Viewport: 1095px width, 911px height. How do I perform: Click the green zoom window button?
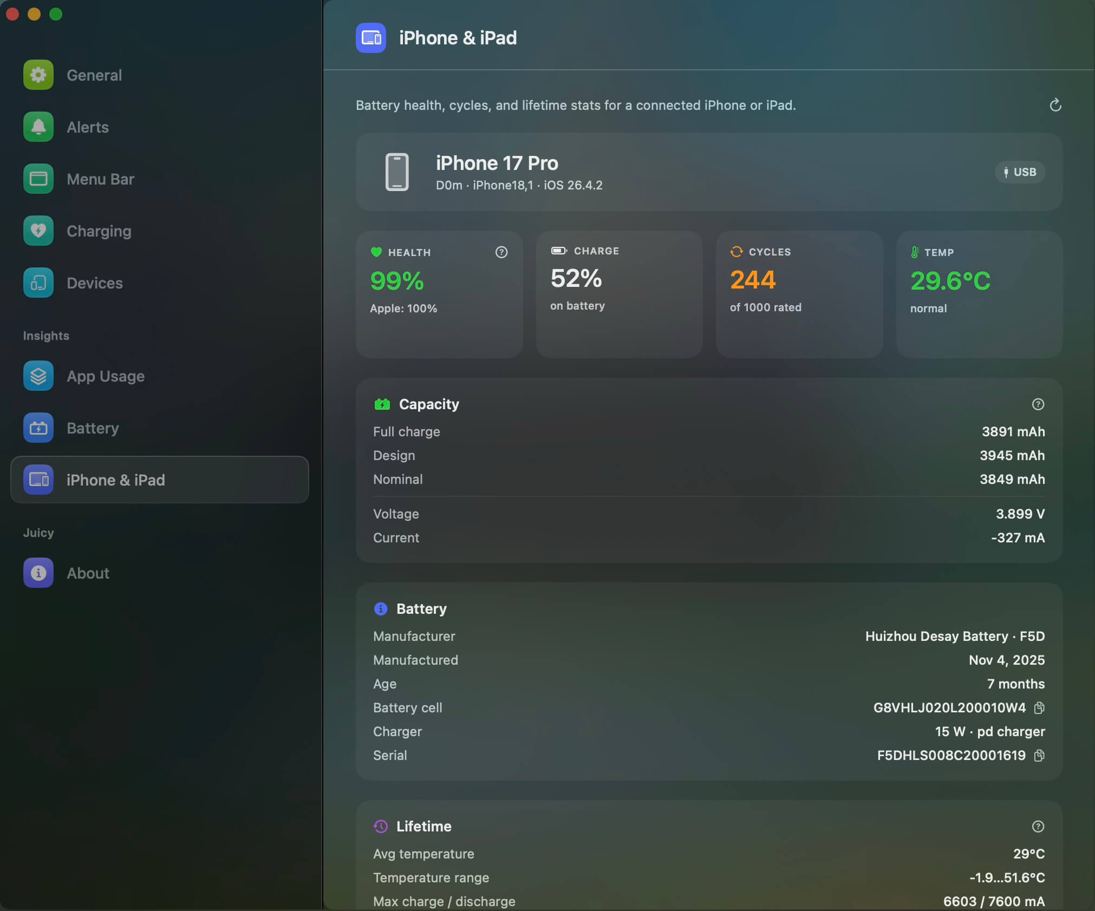tap(56, 14)
